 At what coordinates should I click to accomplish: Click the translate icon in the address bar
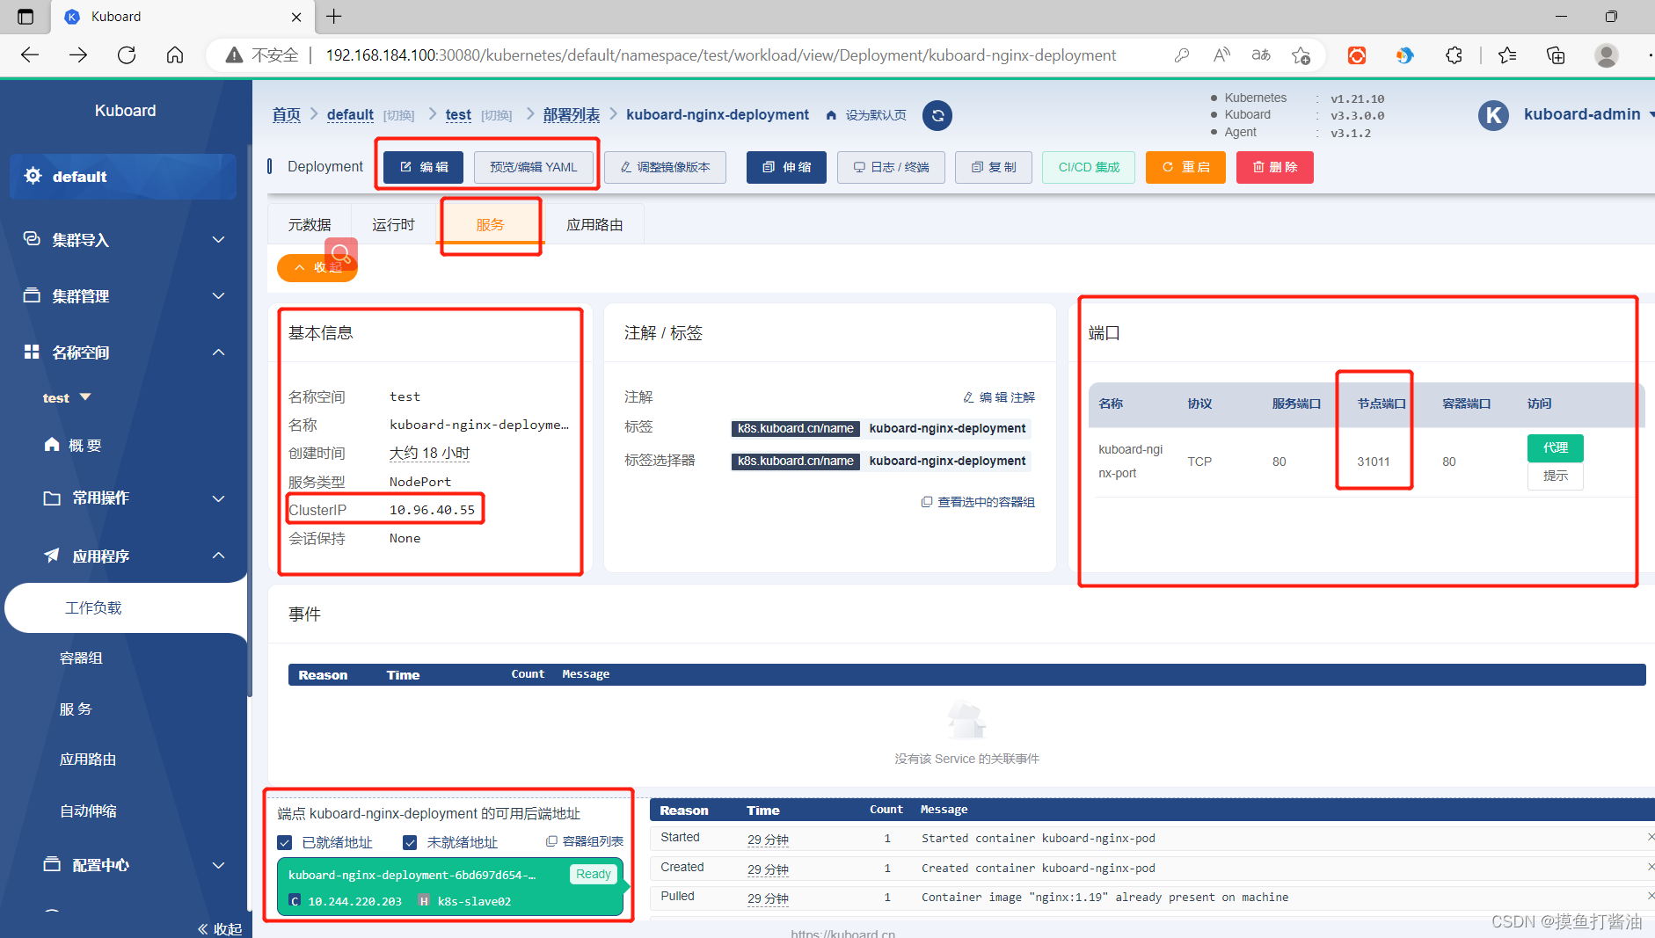pos(1261,55)
